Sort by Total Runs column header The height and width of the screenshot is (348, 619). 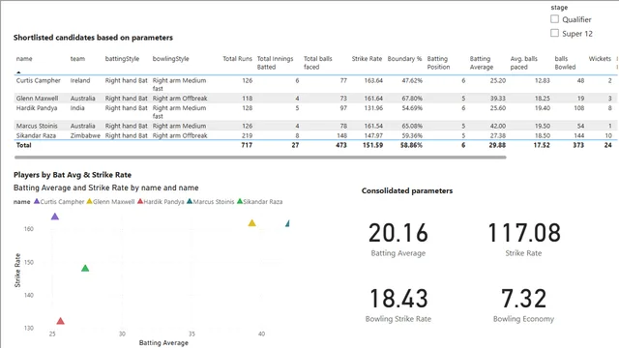coord(237,59)
